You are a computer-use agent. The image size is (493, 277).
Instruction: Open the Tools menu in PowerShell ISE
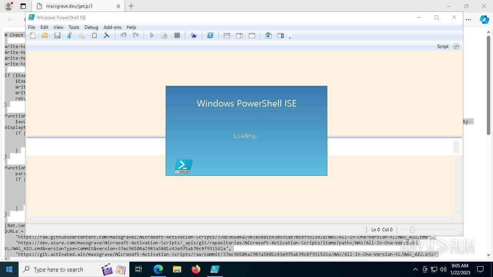pos(74,27)
